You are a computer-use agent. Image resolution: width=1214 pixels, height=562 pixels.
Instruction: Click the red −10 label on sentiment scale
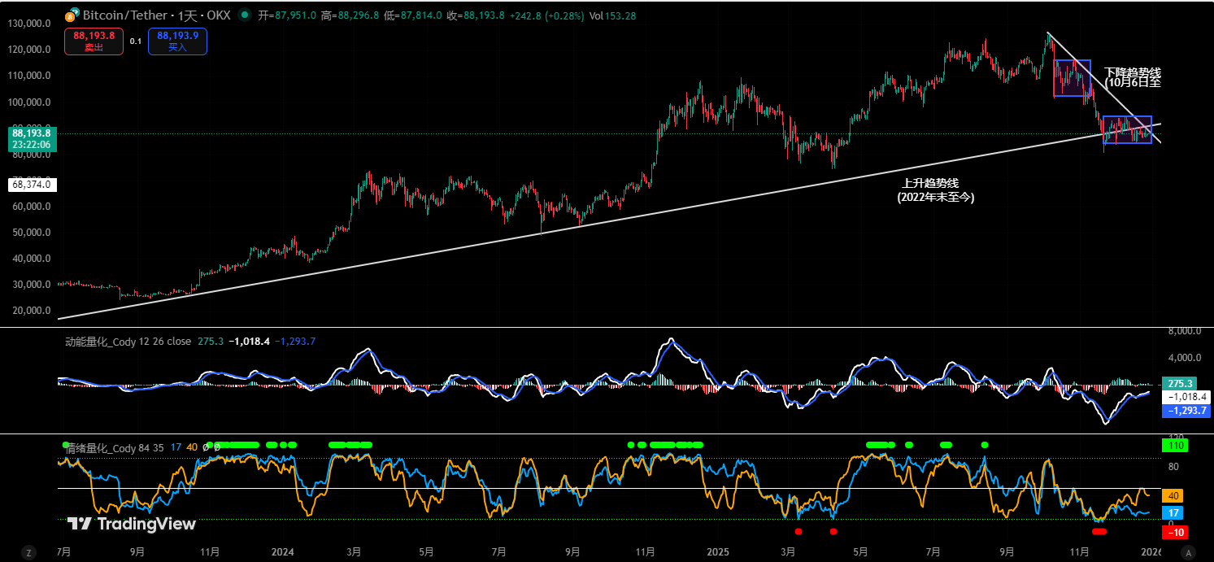point(1173,533)
